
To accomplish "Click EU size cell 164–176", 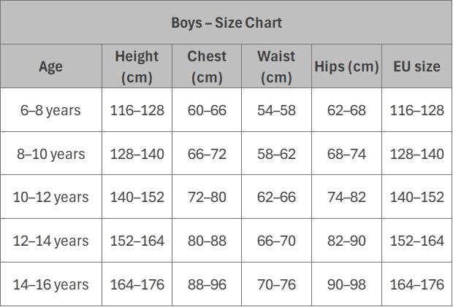I will point(417,284).
